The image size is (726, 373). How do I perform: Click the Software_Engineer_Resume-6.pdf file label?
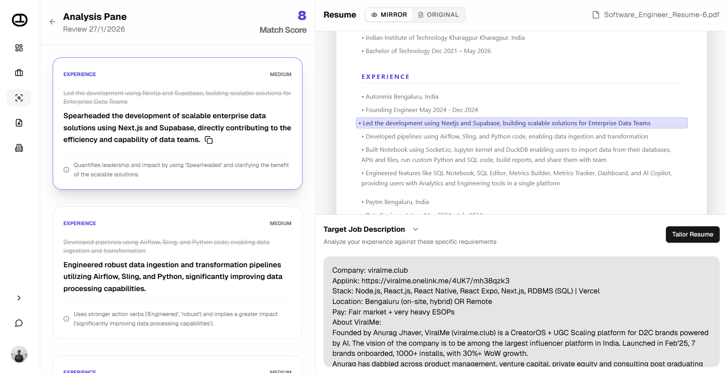coord(662,15)
